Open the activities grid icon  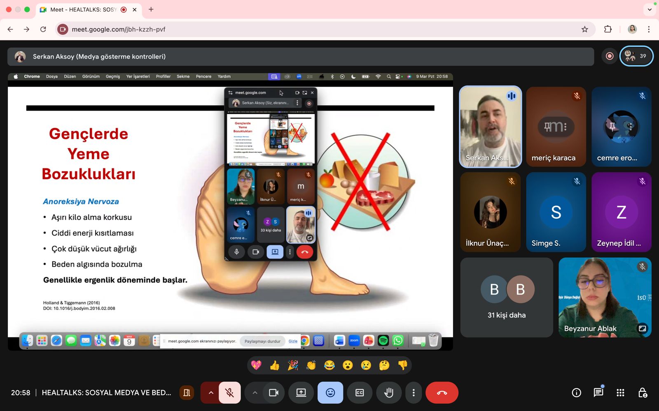(620, 393)
